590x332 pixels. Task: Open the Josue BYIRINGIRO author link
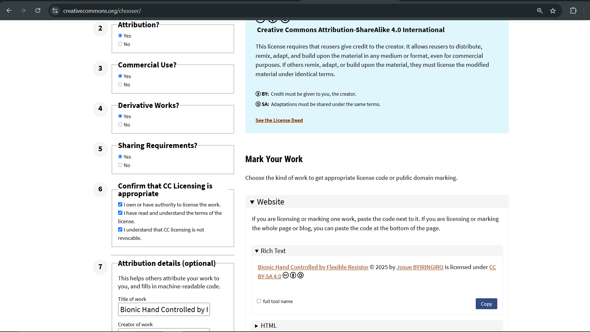click(420, 267)
